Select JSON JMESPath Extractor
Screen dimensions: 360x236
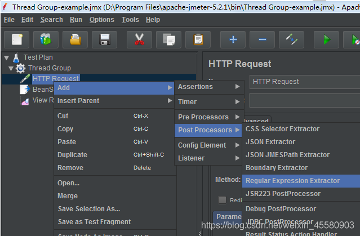click(301, 155)
